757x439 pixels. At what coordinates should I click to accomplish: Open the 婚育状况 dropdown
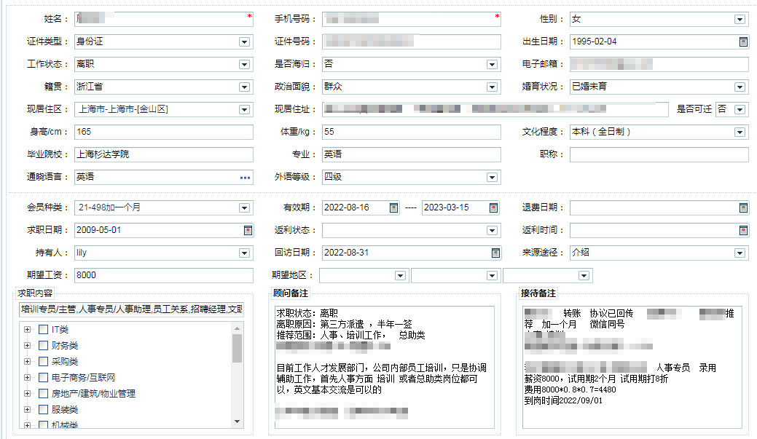[740, 87]
